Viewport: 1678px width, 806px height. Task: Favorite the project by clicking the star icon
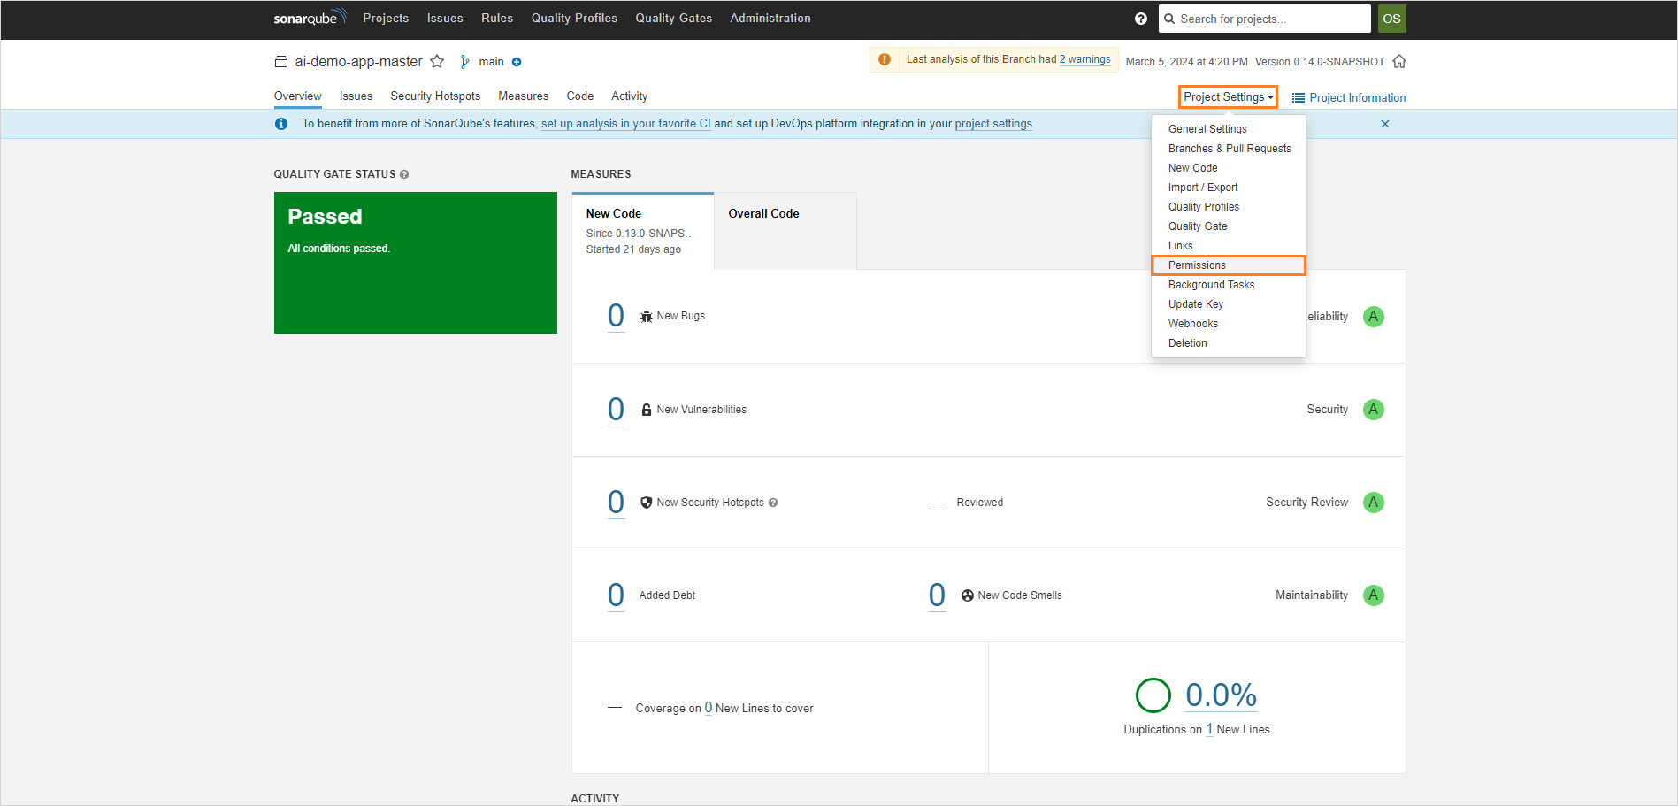[438, 61]
